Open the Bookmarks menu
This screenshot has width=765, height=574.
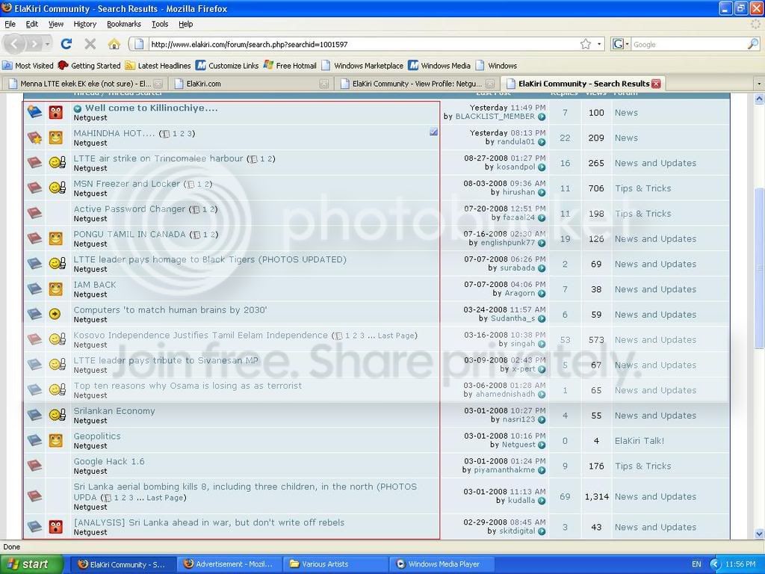coord(124,24)
